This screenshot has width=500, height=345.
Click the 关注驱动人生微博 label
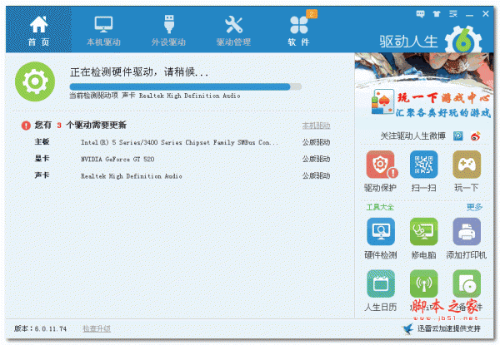413,136
